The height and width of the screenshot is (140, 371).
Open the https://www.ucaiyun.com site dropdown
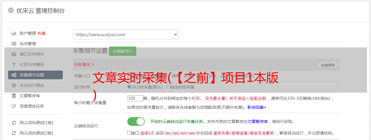126,34
